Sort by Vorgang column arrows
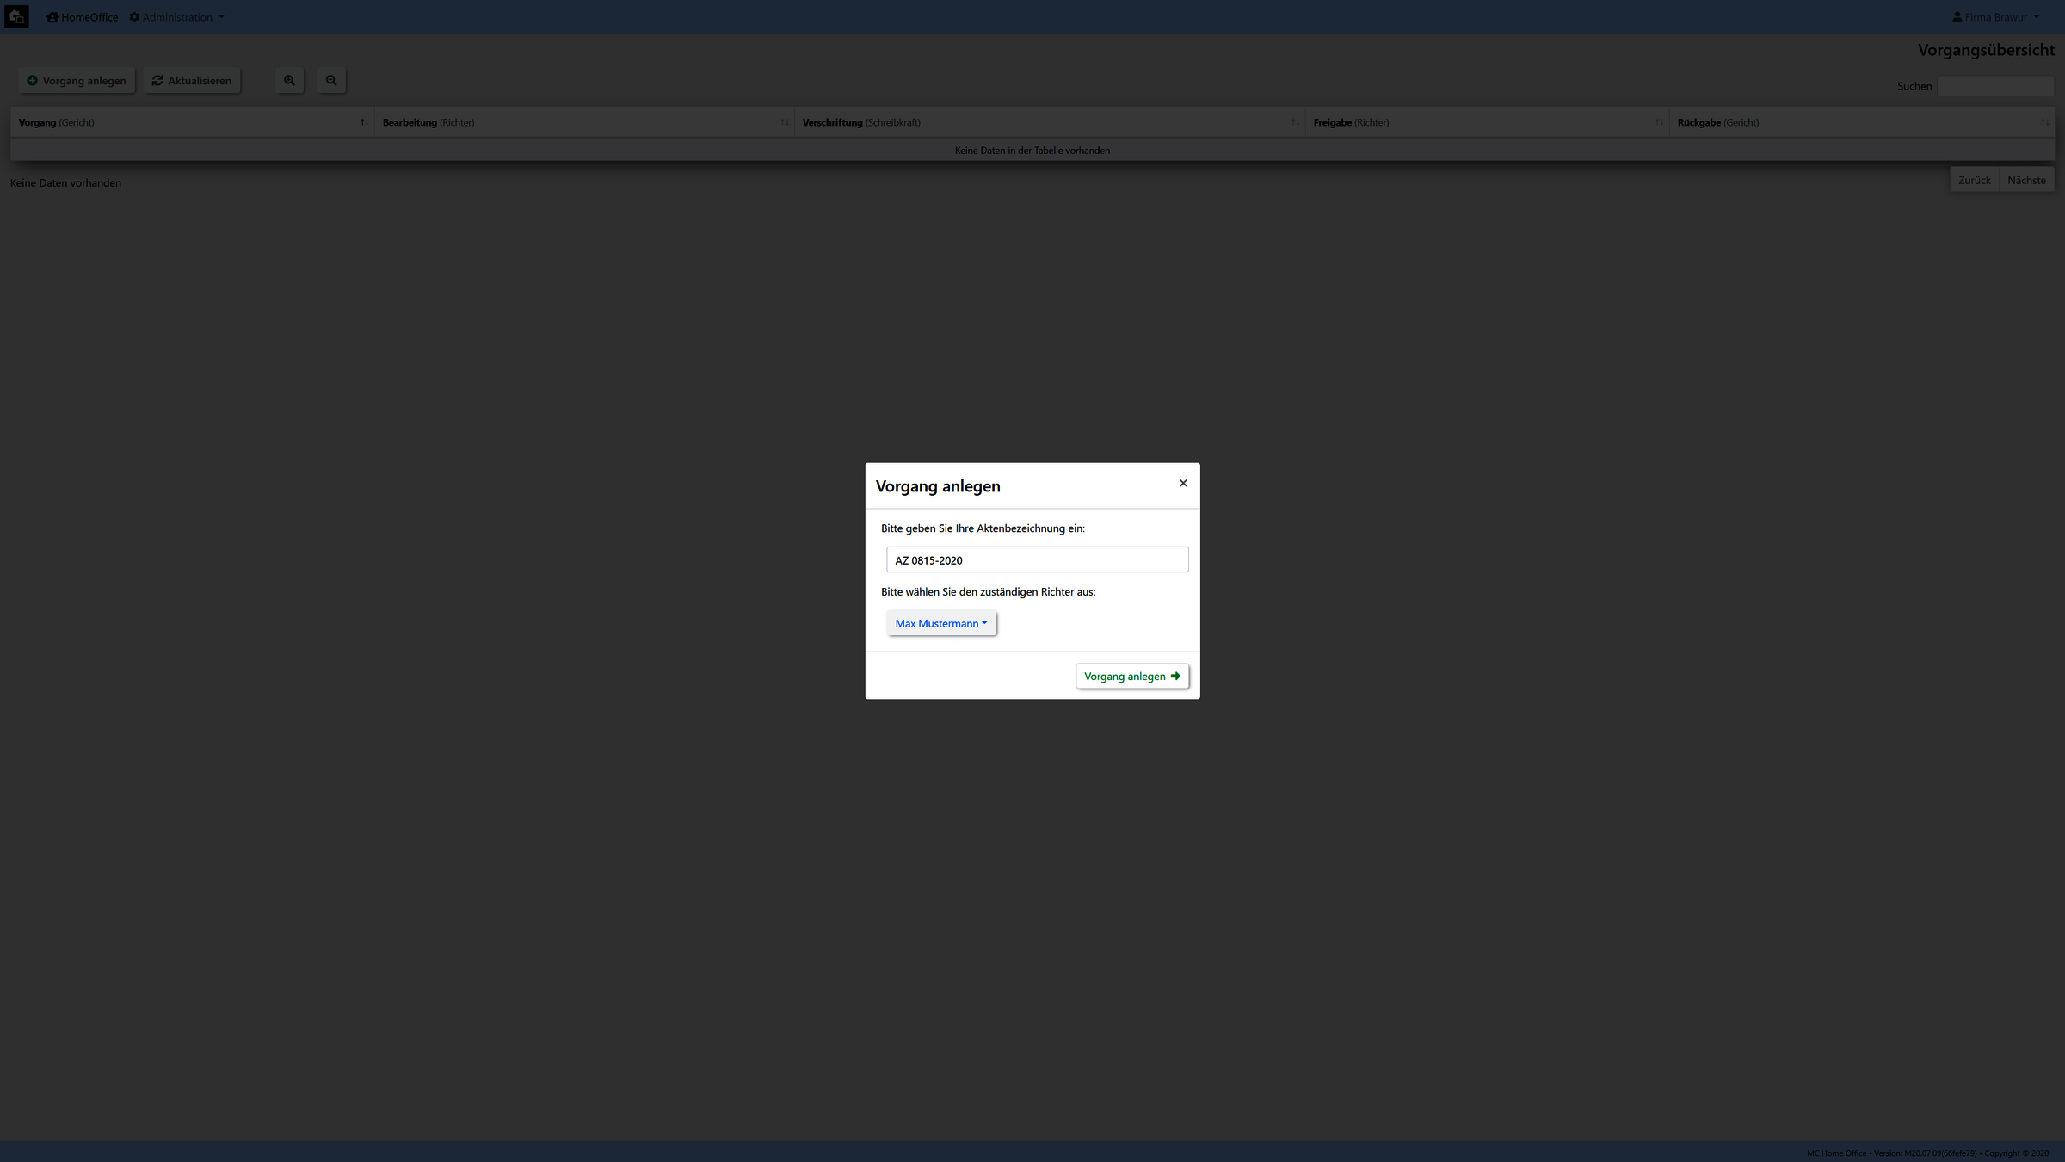This screenshot has width=2065, height=1162. point(364,122)
